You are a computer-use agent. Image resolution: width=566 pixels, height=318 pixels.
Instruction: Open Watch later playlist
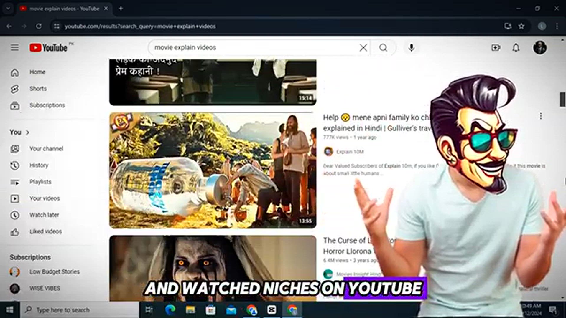[44, 215]
